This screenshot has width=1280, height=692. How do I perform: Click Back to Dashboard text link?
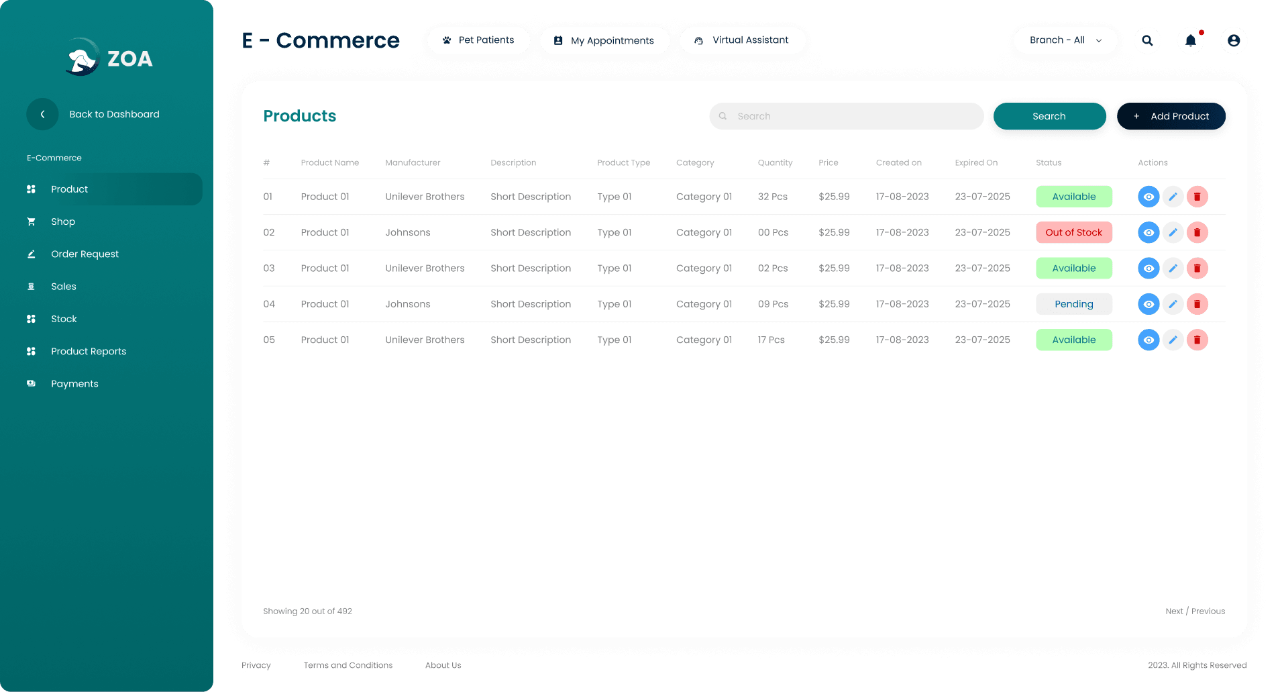[114, 114]
